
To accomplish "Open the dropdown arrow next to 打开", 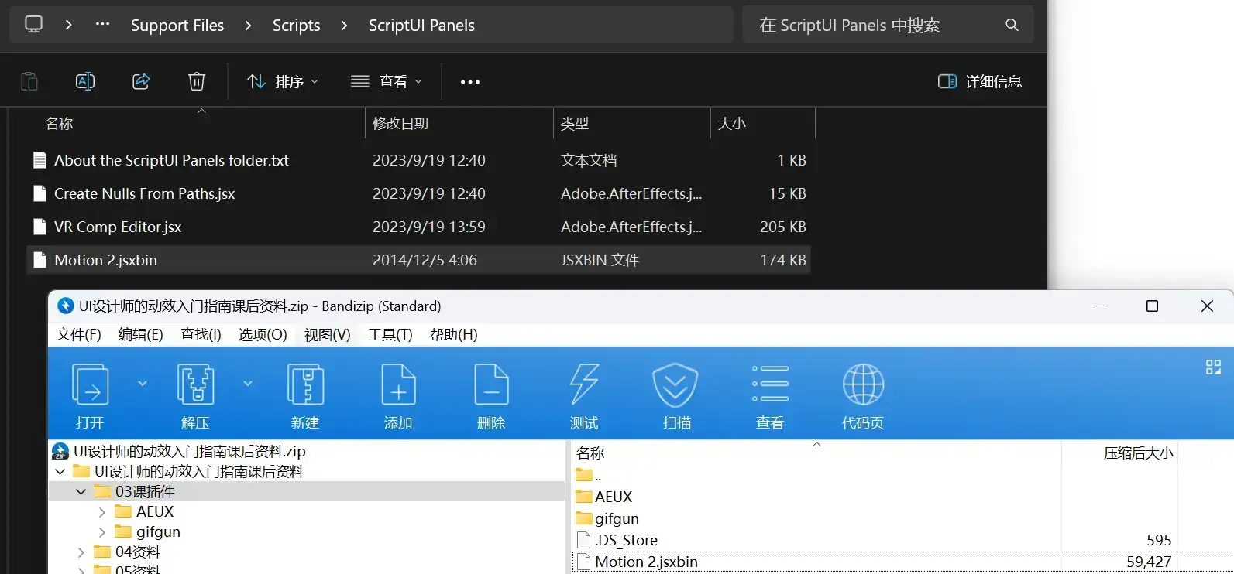I will click(x=143, y=384).
